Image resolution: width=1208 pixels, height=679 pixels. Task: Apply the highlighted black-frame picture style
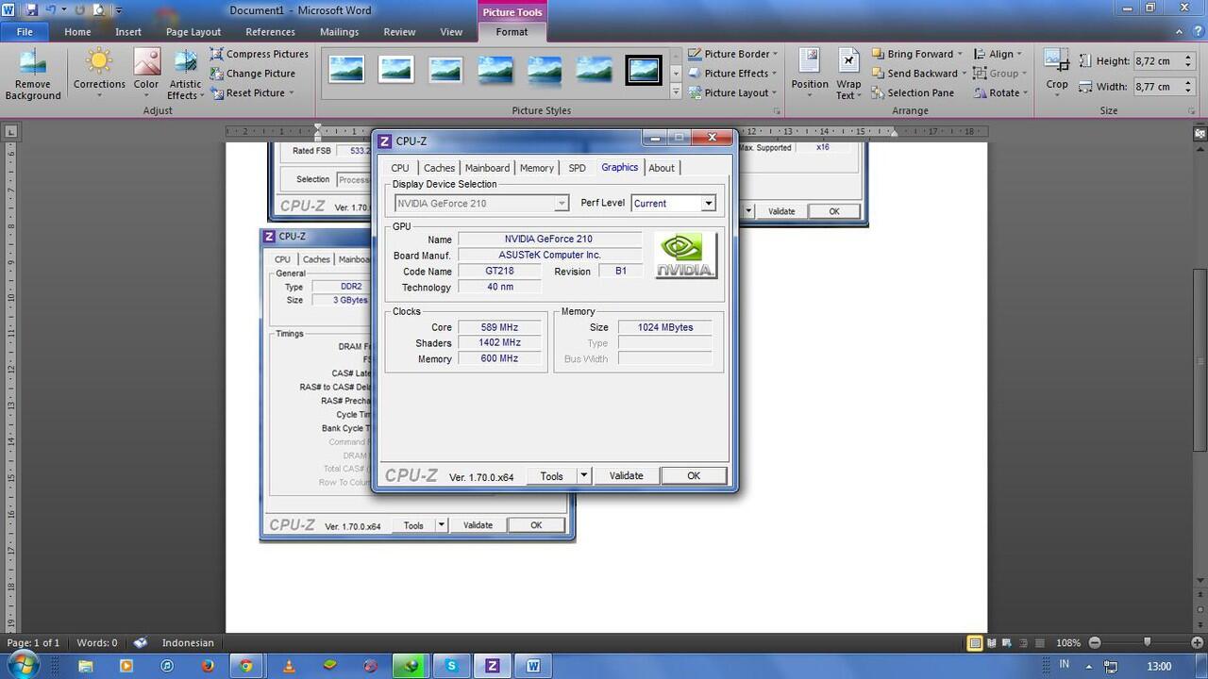click(644, 69)
